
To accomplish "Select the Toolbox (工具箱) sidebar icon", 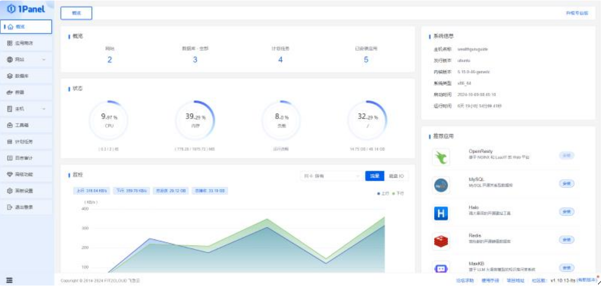I will pyautogui.click(x=10, y=125).
